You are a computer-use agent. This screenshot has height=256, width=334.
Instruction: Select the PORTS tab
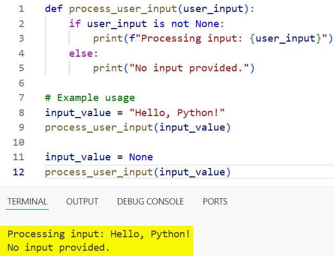click(x=215, y=201)
